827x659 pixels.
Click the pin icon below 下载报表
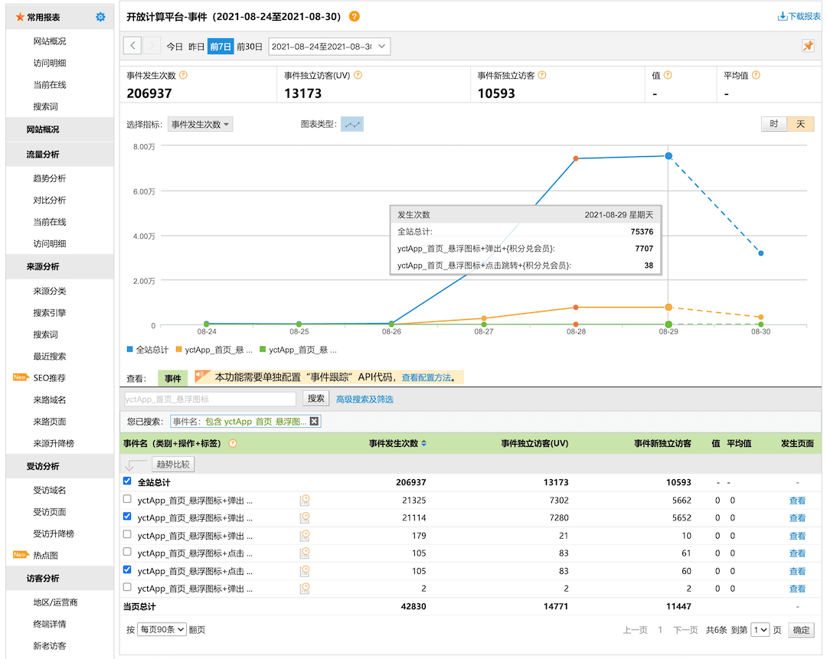[808, 46]
